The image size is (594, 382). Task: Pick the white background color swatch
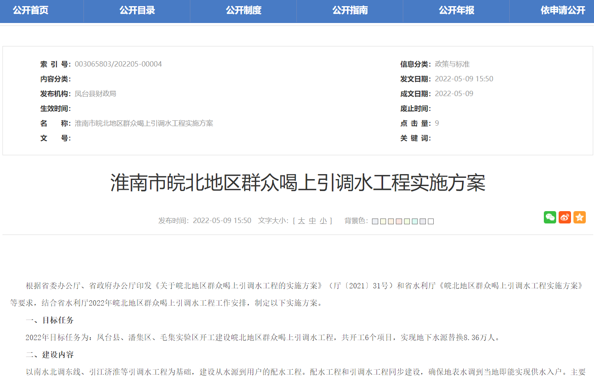[430, 221]
